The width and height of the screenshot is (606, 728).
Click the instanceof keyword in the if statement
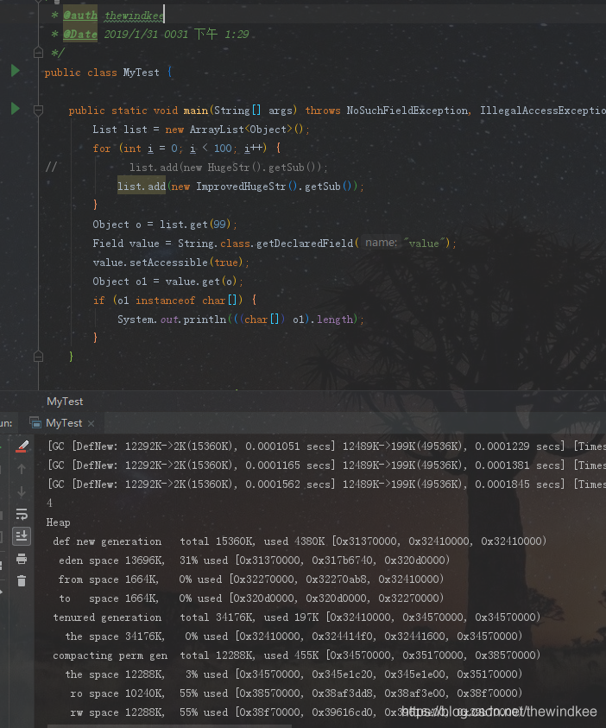(165, 301)
